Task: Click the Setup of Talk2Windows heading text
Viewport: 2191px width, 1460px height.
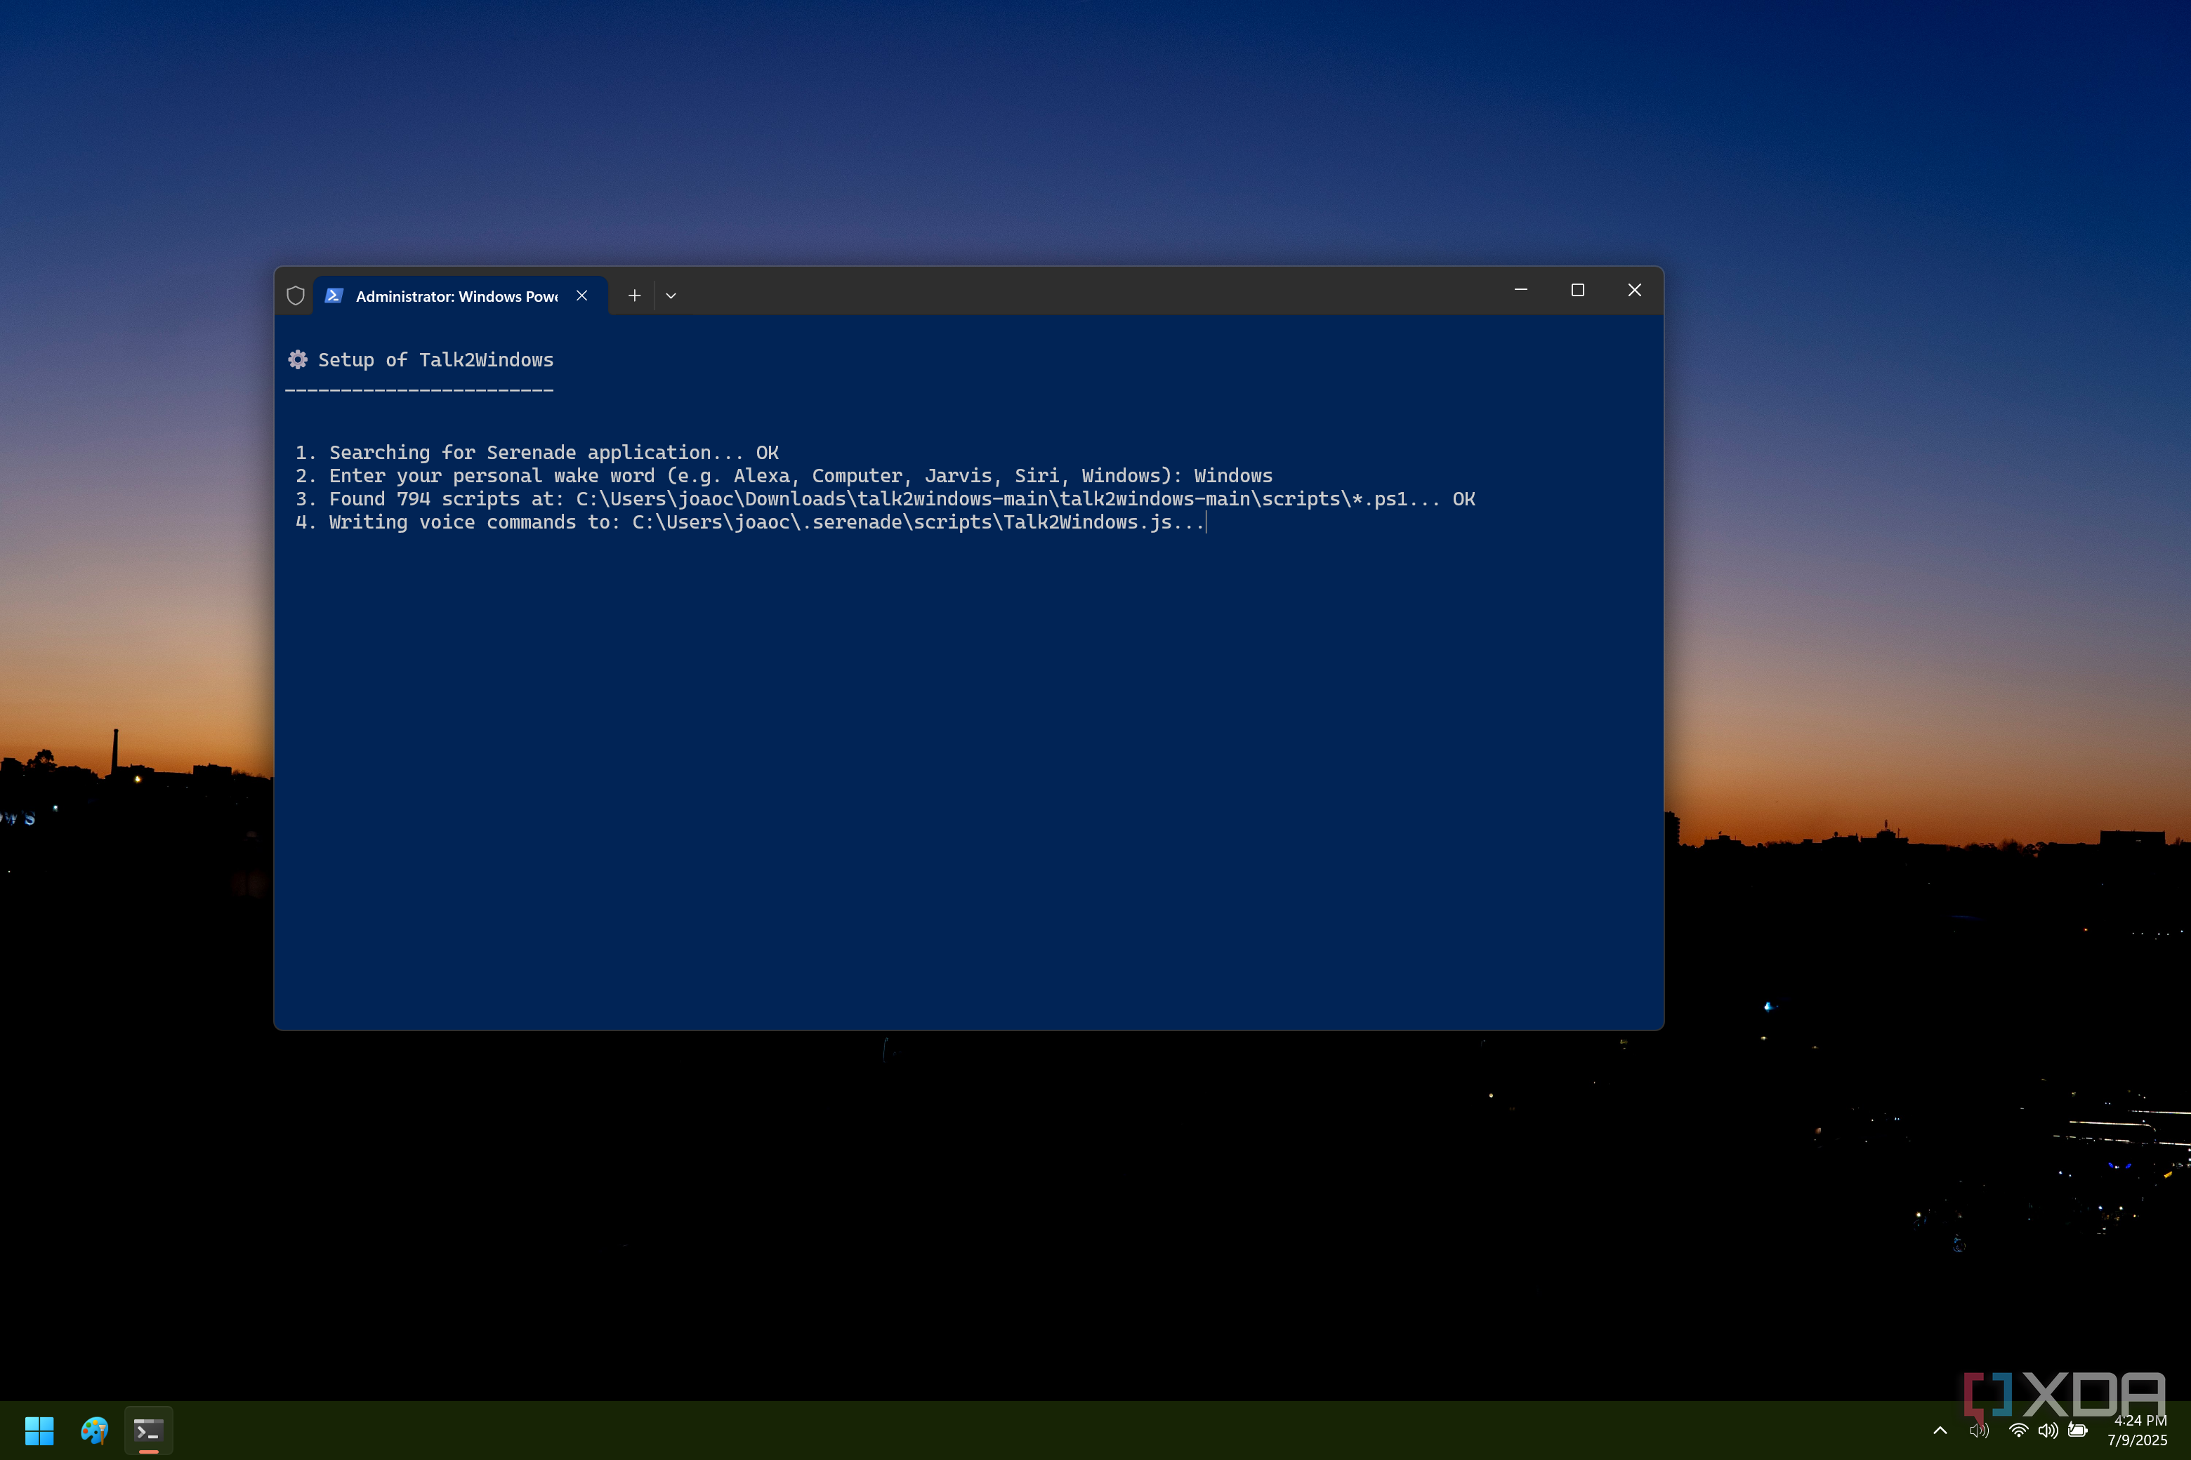Action: click(436, 359)
